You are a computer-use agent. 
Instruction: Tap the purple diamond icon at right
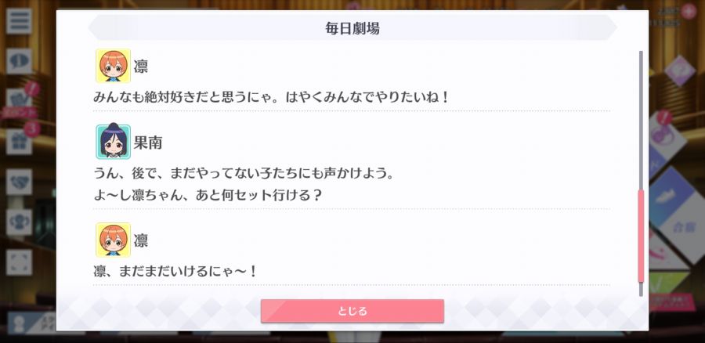(x=680, y=70)
